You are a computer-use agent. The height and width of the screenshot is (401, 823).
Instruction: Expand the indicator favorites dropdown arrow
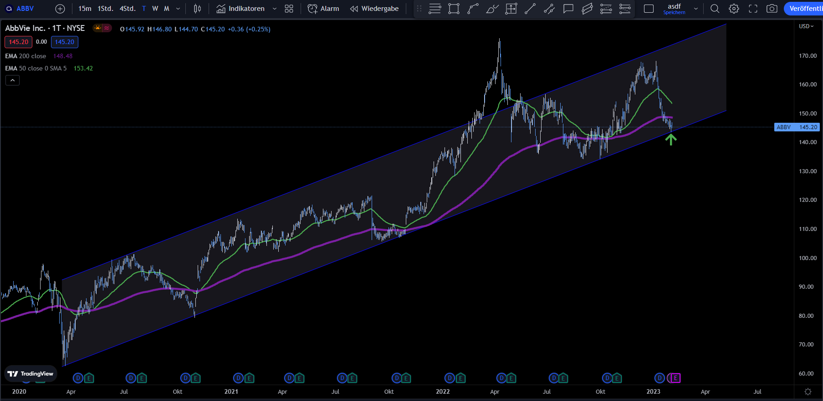[275, 9]
